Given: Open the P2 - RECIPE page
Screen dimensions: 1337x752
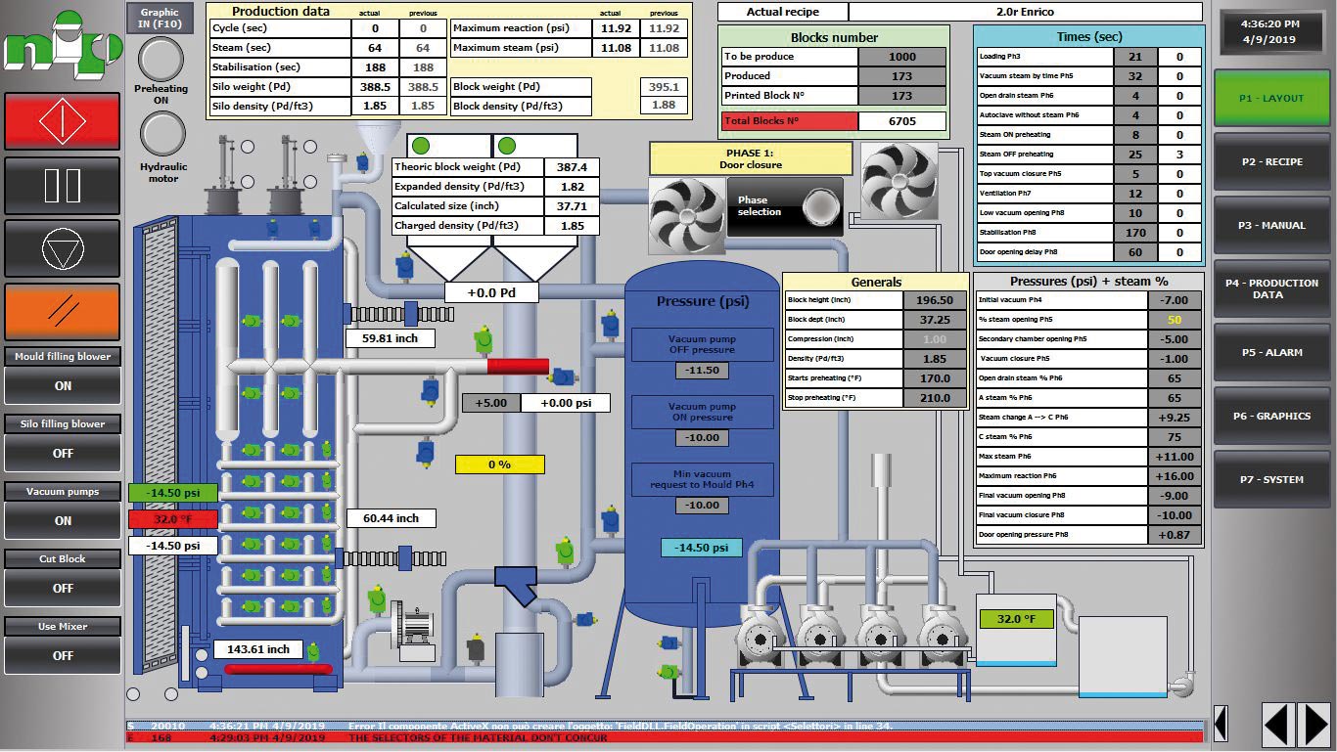Looking at the screenshot, I should [x=1270, y=162].
